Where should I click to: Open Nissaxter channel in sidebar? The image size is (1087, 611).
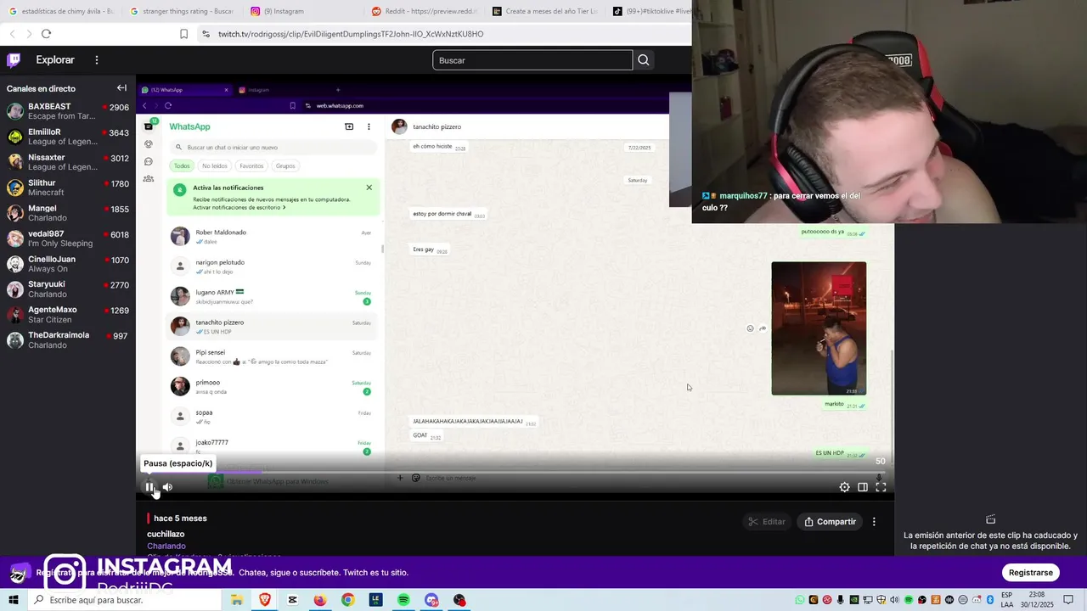tap(68, 162)
